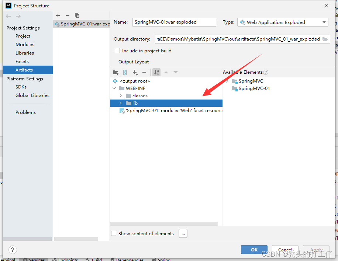Open Facets settings section

(22, 61)
